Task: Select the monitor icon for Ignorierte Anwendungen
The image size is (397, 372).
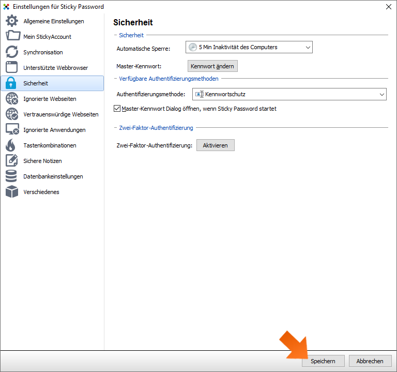Action: [x=12, y=129]
